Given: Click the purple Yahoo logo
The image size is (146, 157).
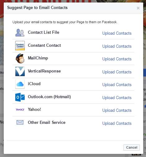Looking at the screenshot, I should pyautogui.click(x=20, y=110).
